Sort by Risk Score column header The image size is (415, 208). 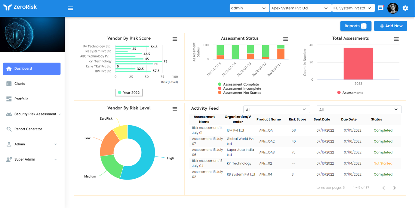click(297, 119)
